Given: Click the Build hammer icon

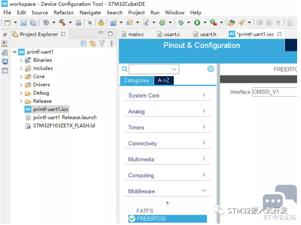Looking at the screenshot, I should 62,23.
